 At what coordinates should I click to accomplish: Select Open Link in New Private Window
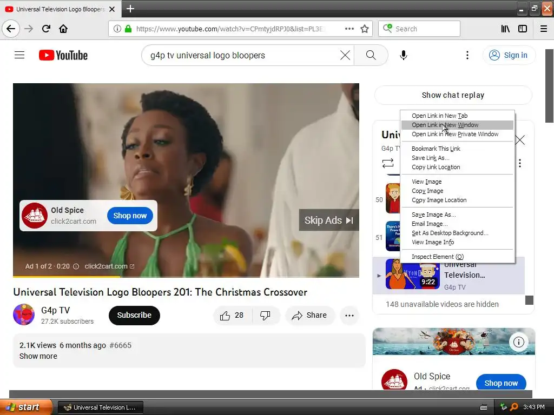[x=457, y=134]
